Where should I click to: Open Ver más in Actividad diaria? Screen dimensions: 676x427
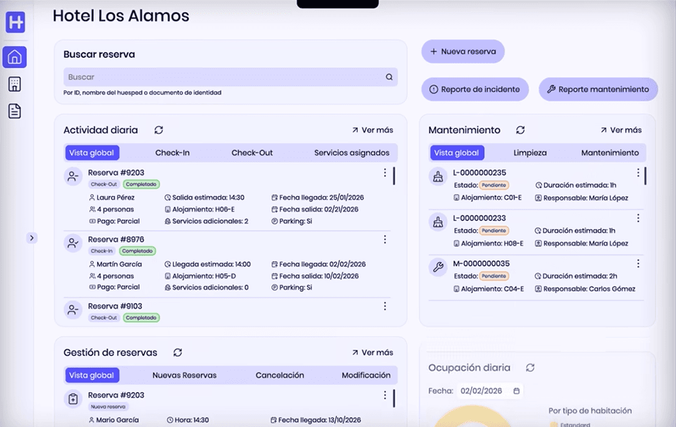372,130
